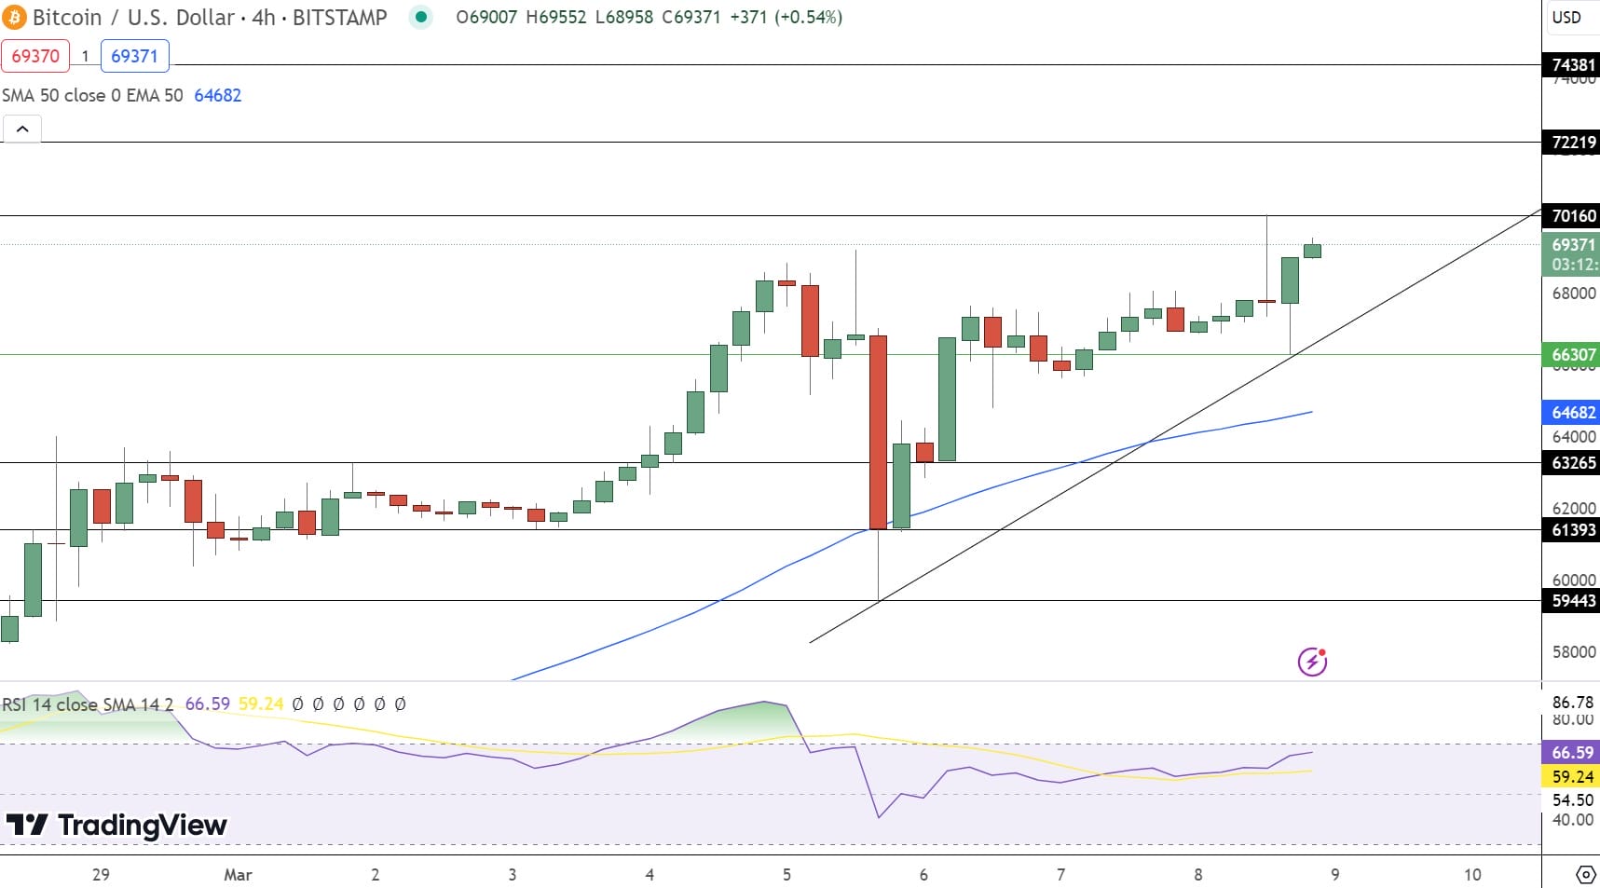This screenshot has width=1600, height=888.
Task: Click the BITSTAMP exchange name
Action: click(x=342, y=17)
